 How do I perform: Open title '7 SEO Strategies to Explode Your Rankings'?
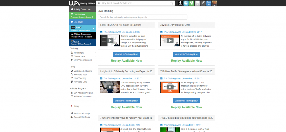tap(186, 118)
